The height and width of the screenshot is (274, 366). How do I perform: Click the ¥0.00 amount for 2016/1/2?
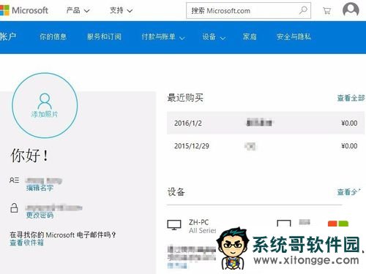click(x=349, y=123)
